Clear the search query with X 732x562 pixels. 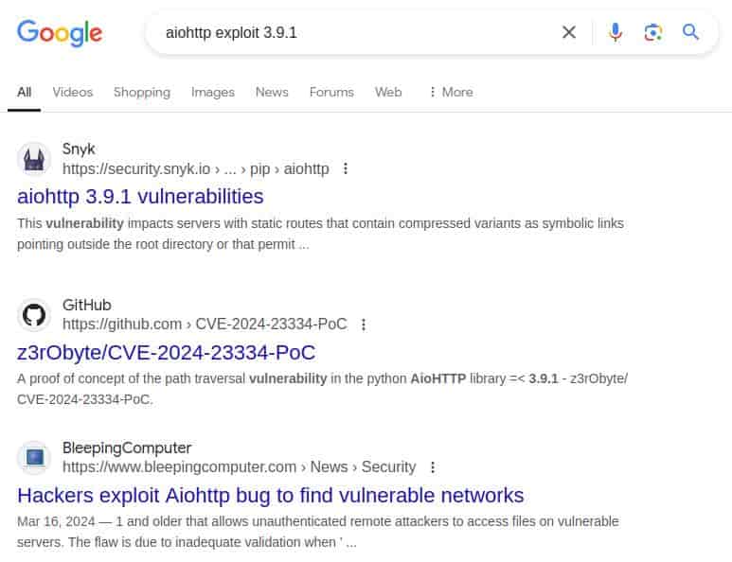coord(568,32)
